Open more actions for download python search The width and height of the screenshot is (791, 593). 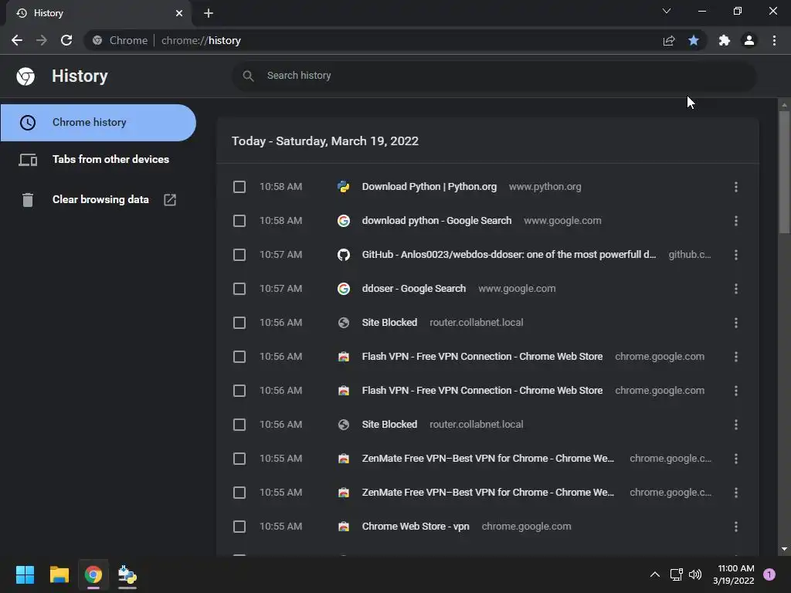click(736, 221)
